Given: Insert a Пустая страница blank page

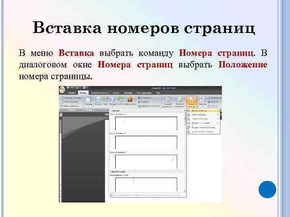Looking at the screenshot, I should coord(70,102).
